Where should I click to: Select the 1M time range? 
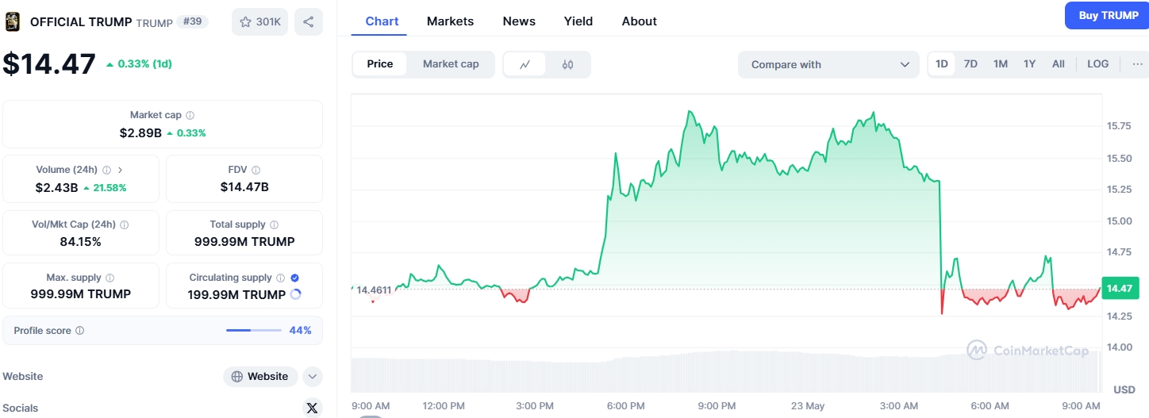1001,64
